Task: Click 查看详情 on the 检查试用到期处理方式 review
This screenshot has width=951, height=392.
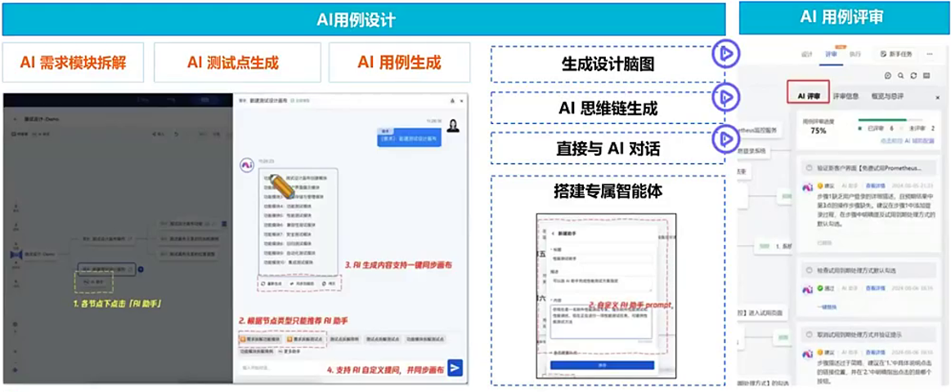Action: coord(874,288)
